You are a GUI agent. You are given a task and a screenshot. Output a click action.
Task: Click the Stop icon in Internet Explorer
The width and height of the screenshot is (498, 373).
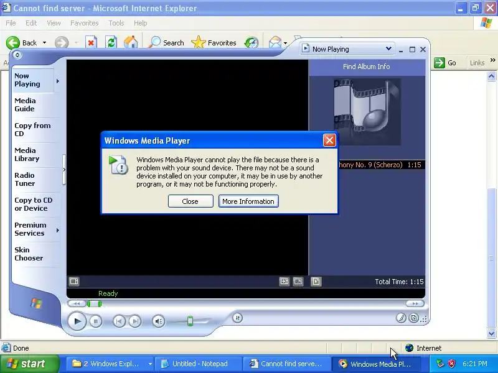pyautogui.click(x=91, y=43)
